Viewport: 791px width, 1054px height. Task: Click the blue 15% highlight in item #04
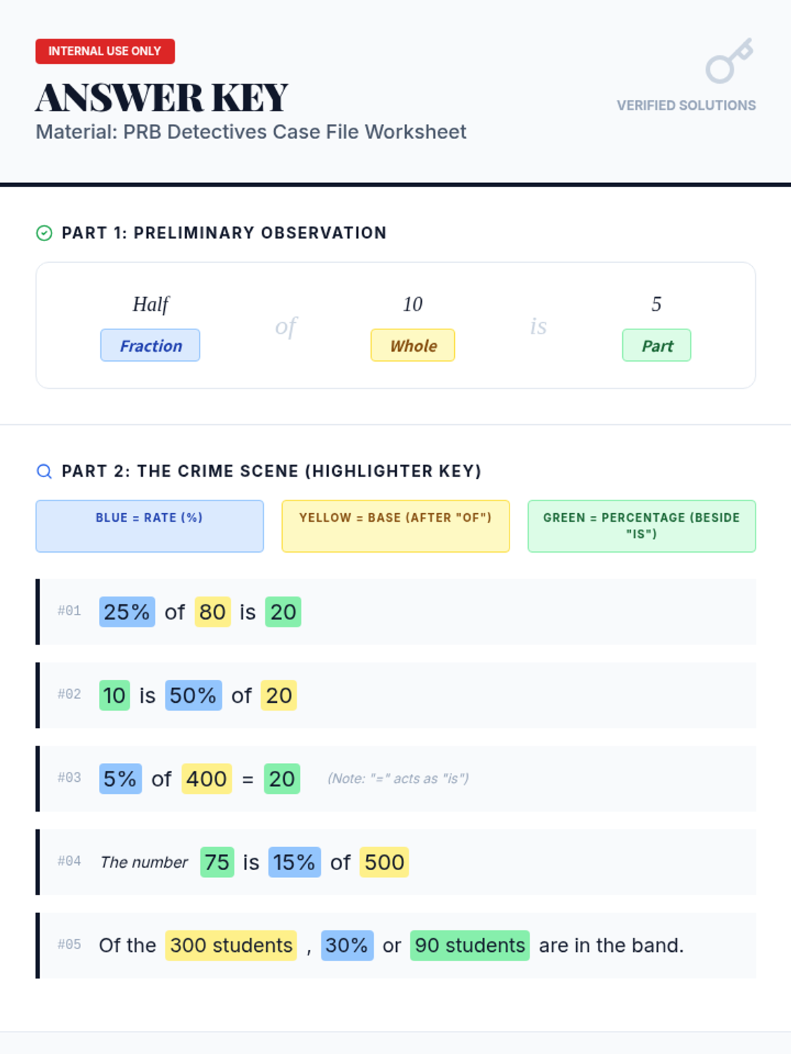pyautogui.click(x=294, y=862)
